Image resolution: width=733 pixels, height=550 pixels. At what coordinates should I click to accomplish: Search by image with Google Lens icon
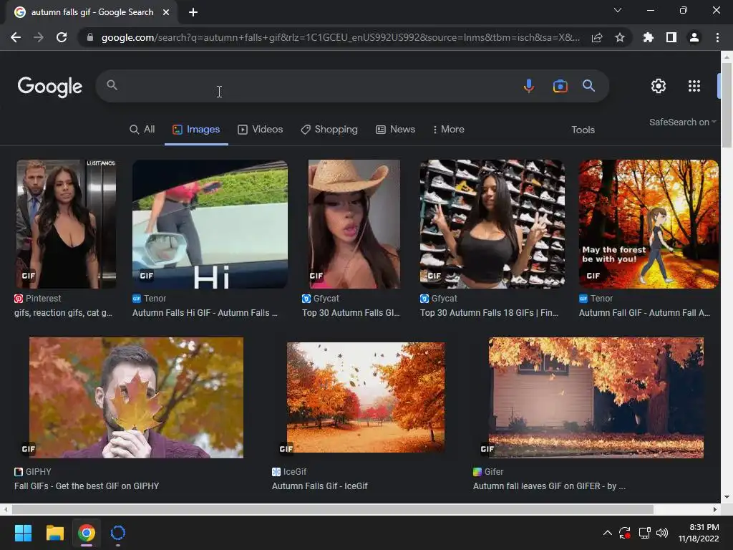coord(560,86)
